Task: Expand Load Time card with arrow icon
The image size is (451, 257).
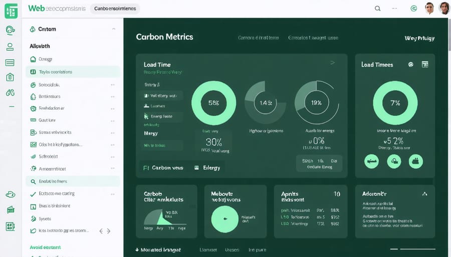Action: pyautogui.click(x=333, y=62)
